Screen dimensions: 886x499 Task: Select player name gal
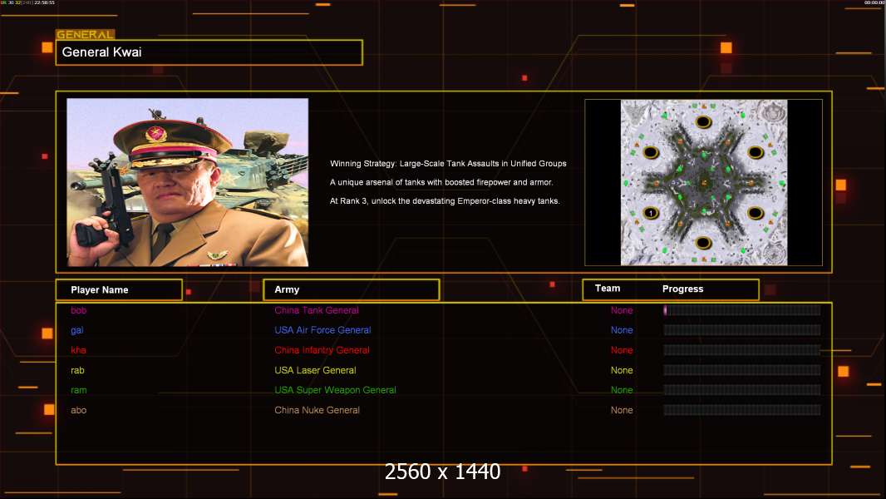click(x=76, y=330)
